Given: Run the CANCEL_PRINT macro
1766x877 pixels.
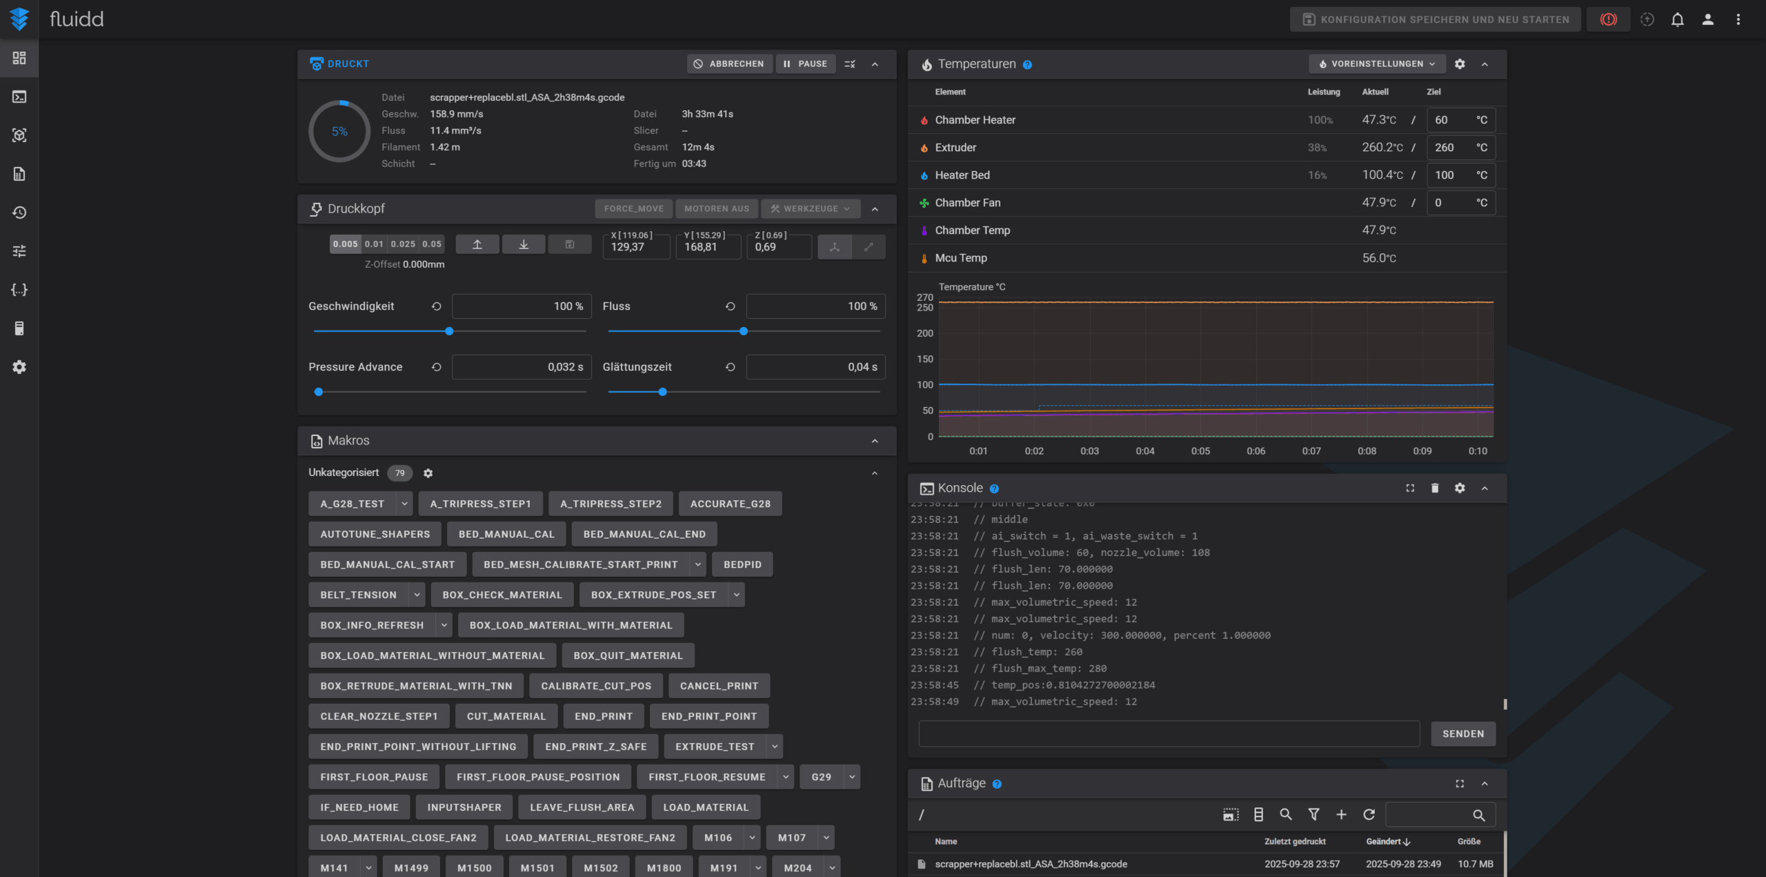Looking at the screenshot, I should click(x=719, y=686).
